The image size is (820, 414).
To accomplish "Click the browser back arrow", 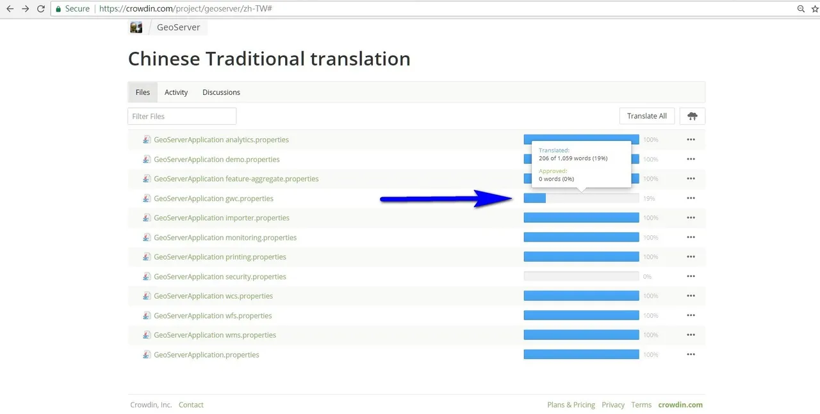I will (x=10, y=9).
